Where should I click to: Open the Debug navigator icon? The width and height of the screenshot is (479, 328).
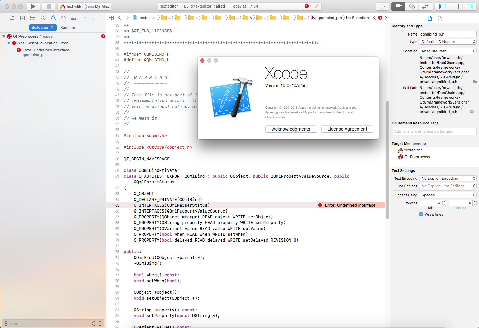74,18
